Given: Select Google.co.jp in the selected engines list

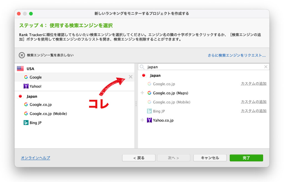Looking at the screenshot, I should click(x=74, y=104).
